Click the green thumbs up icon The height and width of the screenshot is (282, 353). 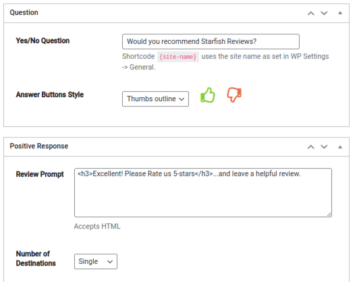point(208,95)
